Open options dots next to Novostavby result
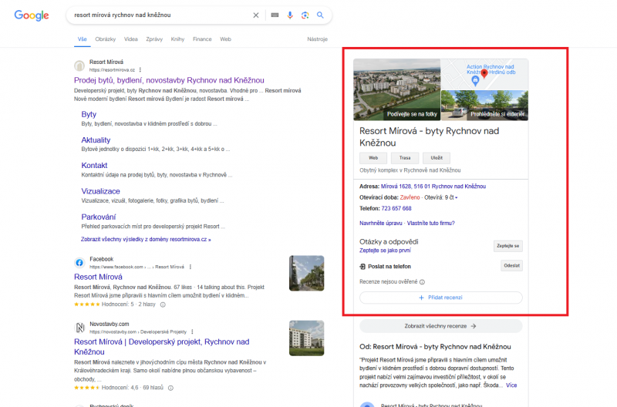Viewport: 617px width, 407px height. click(192, 332)
